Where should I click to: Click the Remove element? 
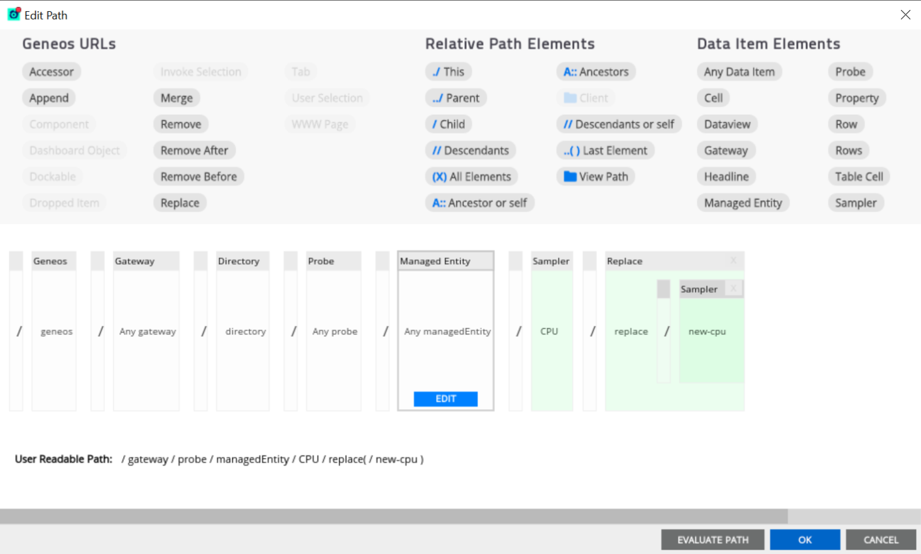point(181,124)
